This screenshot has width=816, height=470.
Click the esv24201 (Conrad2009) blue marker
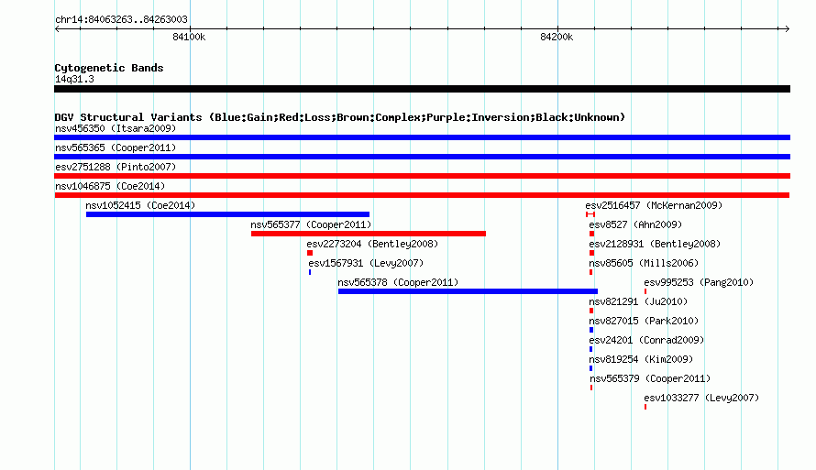[x=590, y=349]
